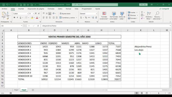Open font color dropdown arrow
Viewport: 172px width, 97px height.
[x=39, y=18]
